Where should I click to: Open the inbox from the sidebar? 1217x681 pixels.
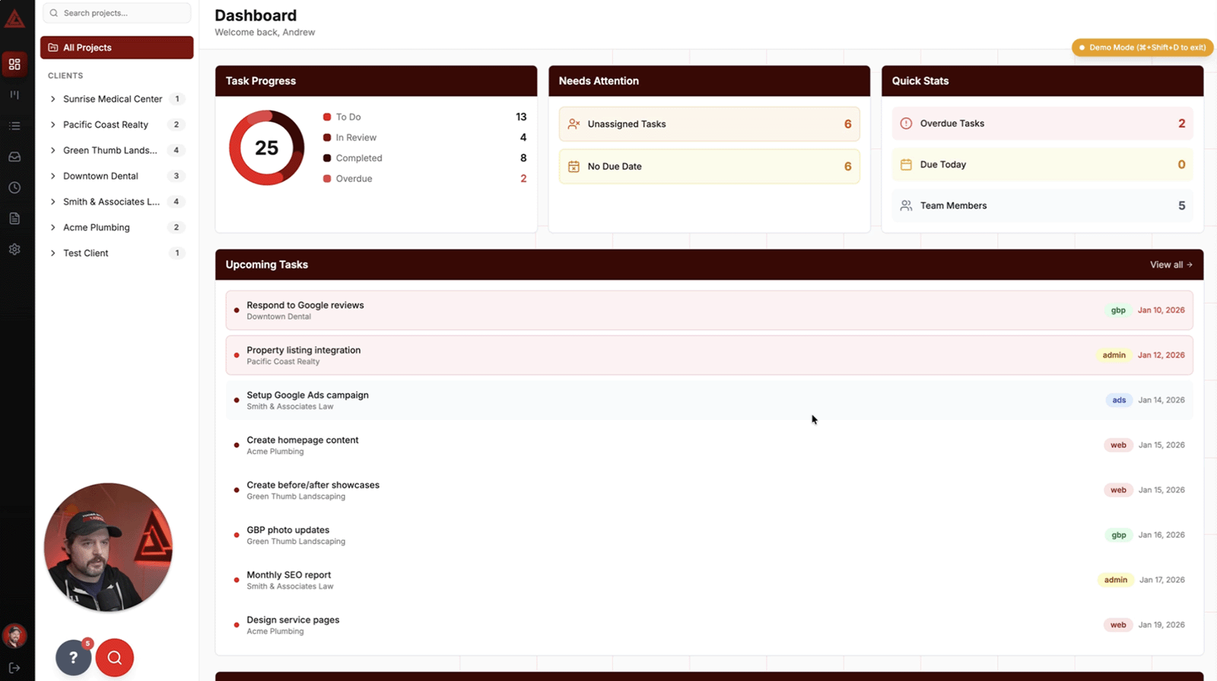[14, 157]
